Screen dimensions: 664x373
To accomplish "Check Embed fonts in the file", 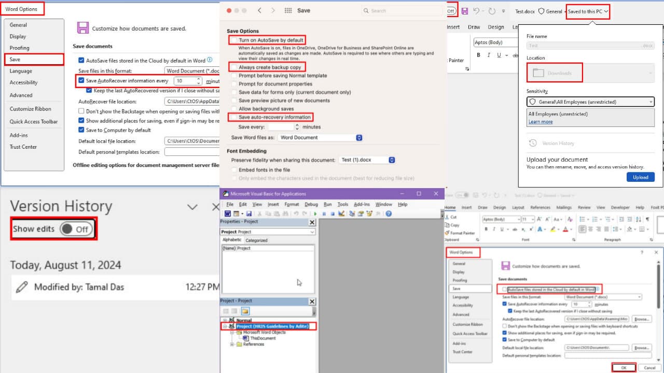I will click(234, 170).
